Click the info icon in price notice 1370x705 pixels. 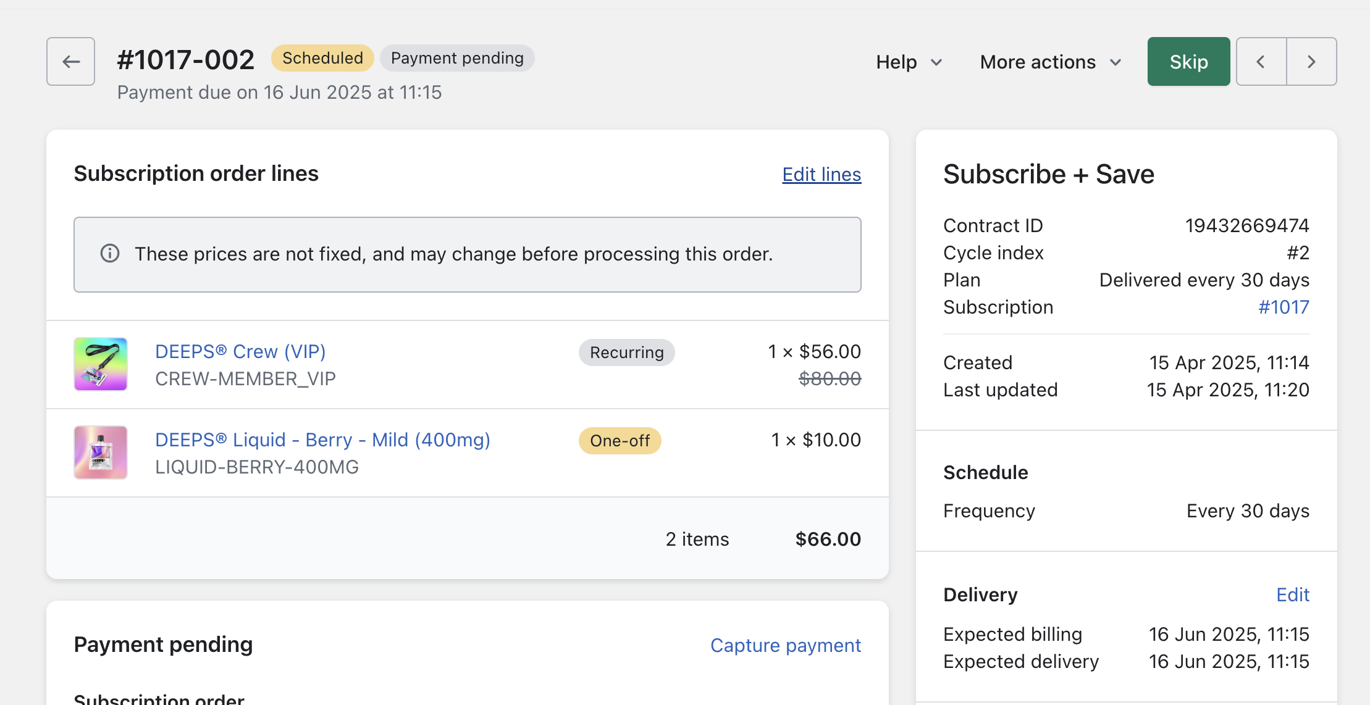point(110,254)
